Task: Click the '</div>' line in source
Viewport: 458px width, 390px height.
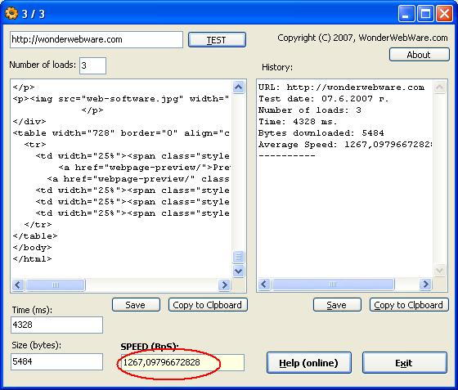Action: tap(29, 122)
